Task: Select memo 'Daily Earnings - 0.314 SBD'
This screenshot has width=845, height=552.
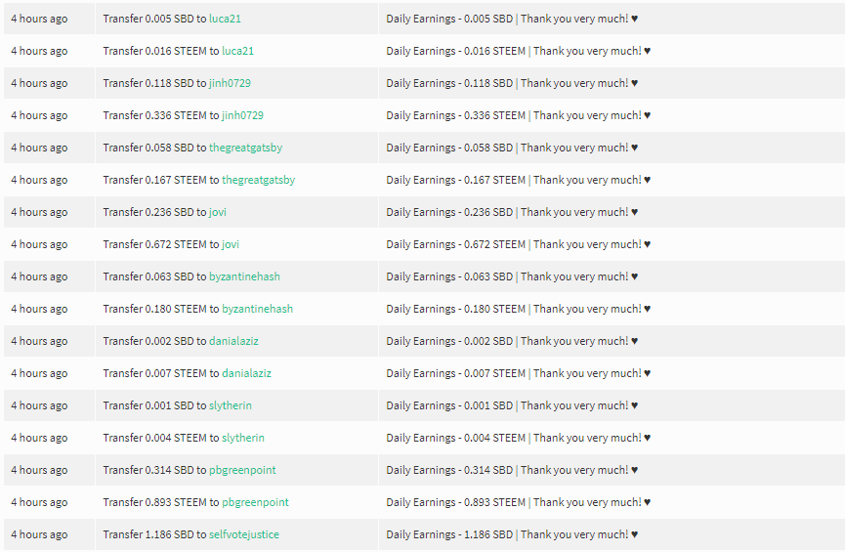Action: (449, 471)
